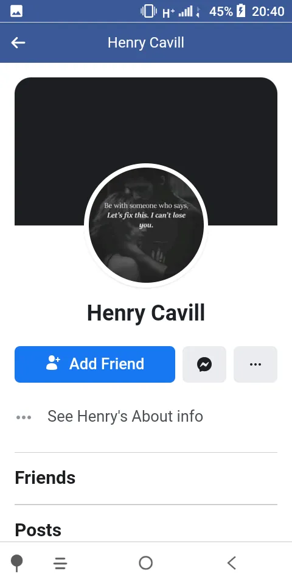Open Messenger chat with this profile
292x585 pixels.
coord(204,364)
